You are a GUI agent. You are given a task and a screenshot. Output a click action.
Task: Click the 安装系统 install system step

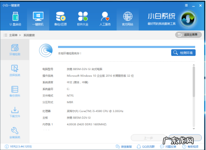click(15, 132)
